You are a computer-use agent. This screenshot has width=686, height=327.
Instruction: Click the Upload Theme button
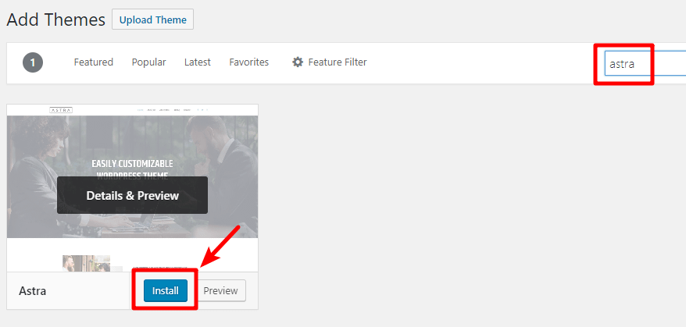pos(152,20)
